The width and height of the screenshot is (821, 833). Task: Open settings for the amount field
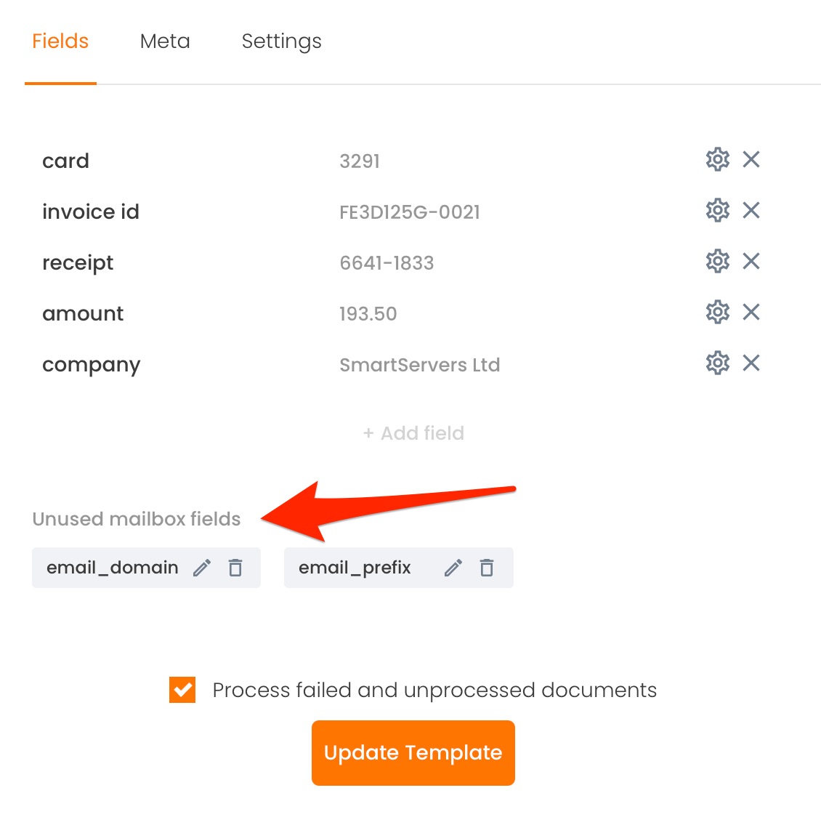[717, 312]
